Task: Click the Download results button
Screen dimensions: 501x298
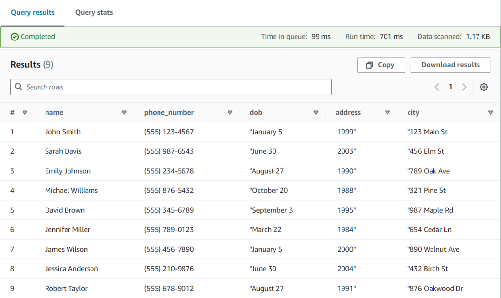Action: pos(450,65)
